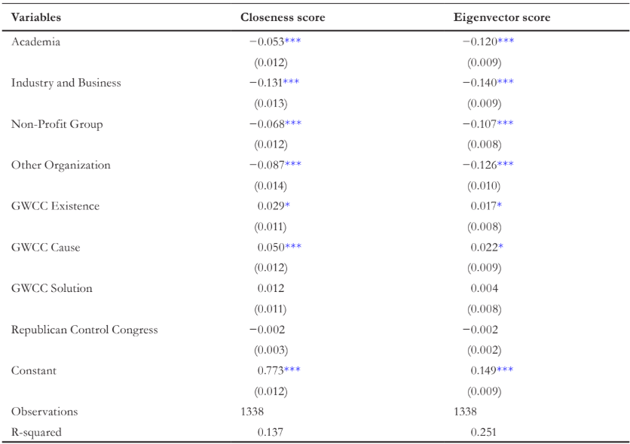Viewport: 630px width, 444px height.
Task: Click the Closeness score column header
Action: (x=283, y=17)
